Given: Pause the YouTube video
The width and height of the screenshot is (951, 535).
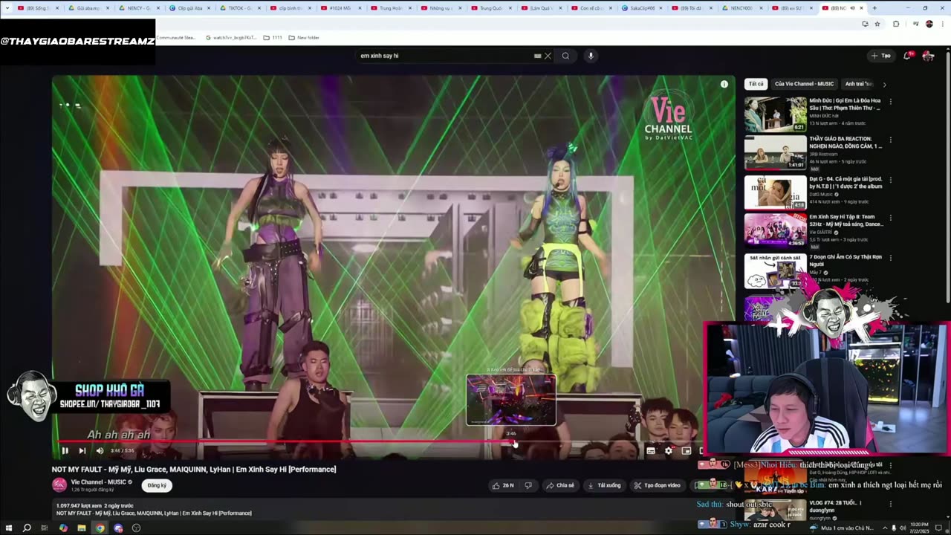Looking at the screenshot, I should click(65, 450).
